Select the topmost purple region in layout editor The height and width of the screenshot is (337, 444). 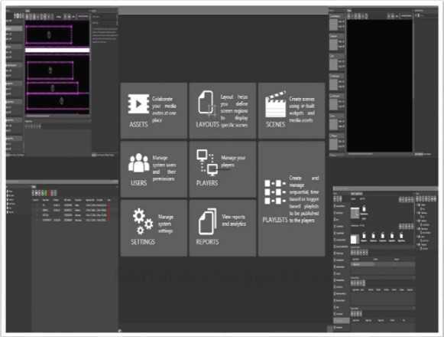(x=48, y=35)
